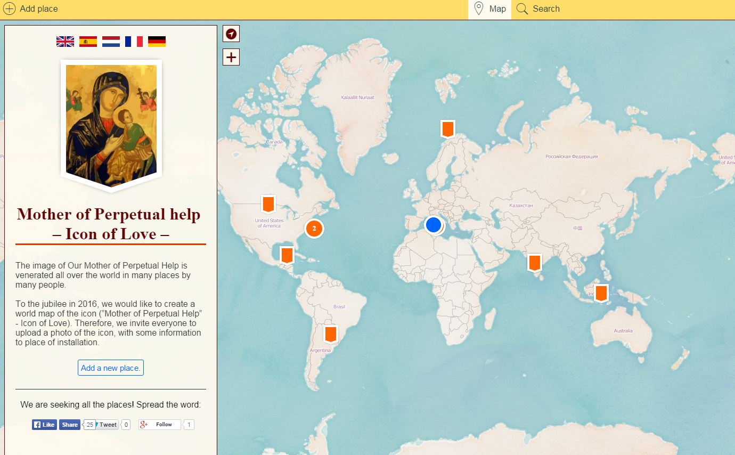
Task: Select the map marker in Argentina
Action: pyautogui.click(x=331, y=334)
